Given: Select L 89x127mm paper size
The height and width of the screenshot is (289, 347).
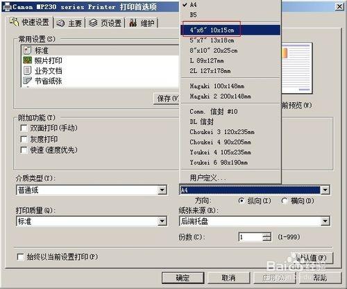Looking at the screenshot, I should pos(230,60).
